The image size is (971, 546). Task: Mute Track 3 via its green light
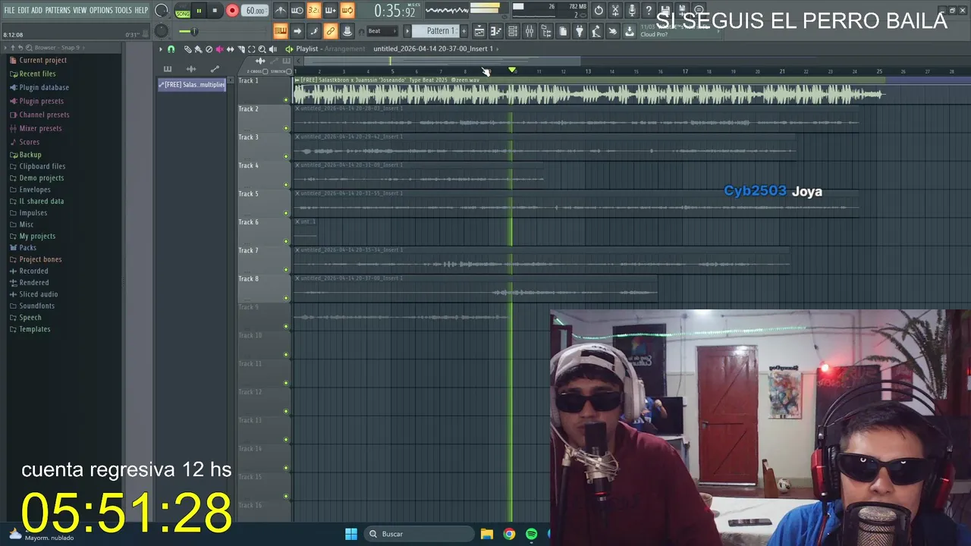tap(286, 156)
